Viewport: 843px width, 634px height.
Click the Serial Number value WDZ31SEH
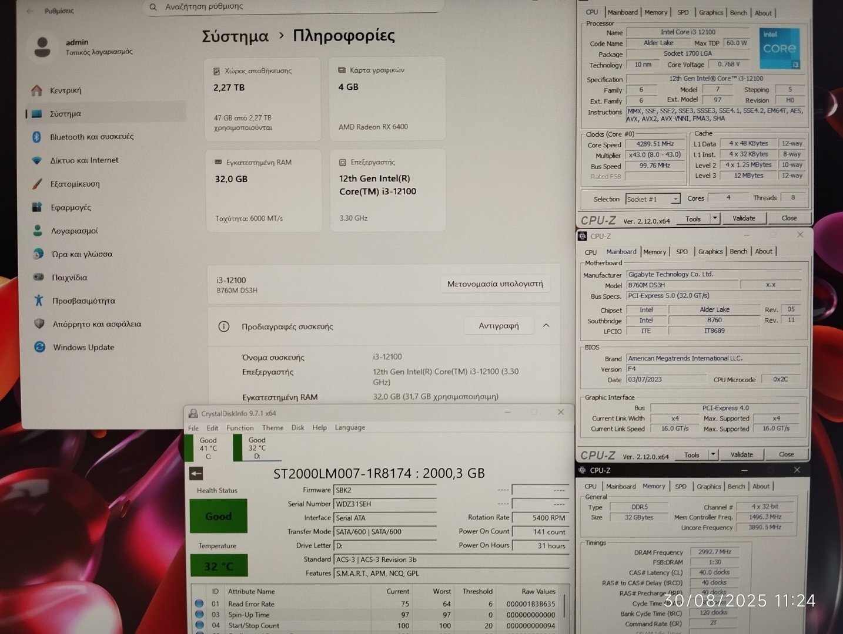[x=385, y=504]
